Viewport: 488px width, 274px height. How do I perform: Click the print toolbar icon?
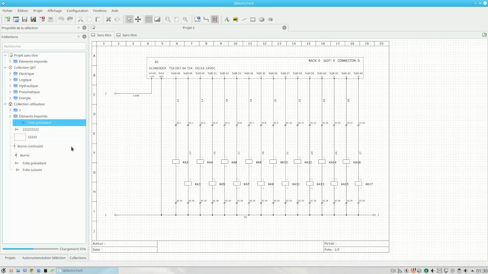(50, 19)
